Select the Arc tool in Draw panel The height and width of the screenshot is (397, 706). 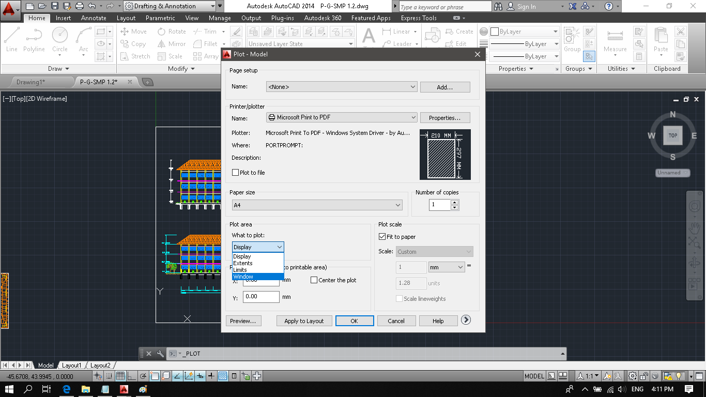point(83,40)
